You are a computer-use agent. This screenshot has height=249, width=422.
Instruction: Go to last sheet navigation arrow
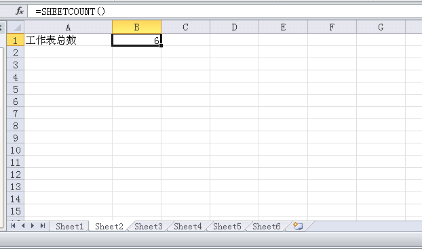click(x=43, y=226)
